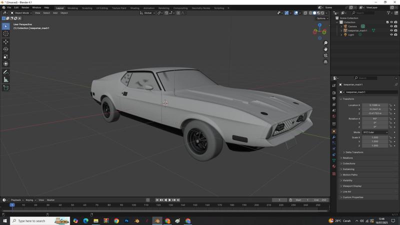Image resolution: width=400 pixels, height=225 pixels.
Task: Open the XYZ Euler rotation mode dropdown
Action: pyautogui.click(x=375, y=132)
